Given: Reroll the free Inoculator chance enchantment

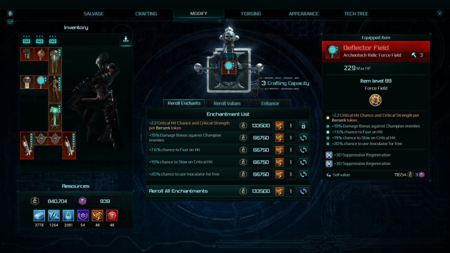Looking at the screenshot, I should click(x=303, y=174).
